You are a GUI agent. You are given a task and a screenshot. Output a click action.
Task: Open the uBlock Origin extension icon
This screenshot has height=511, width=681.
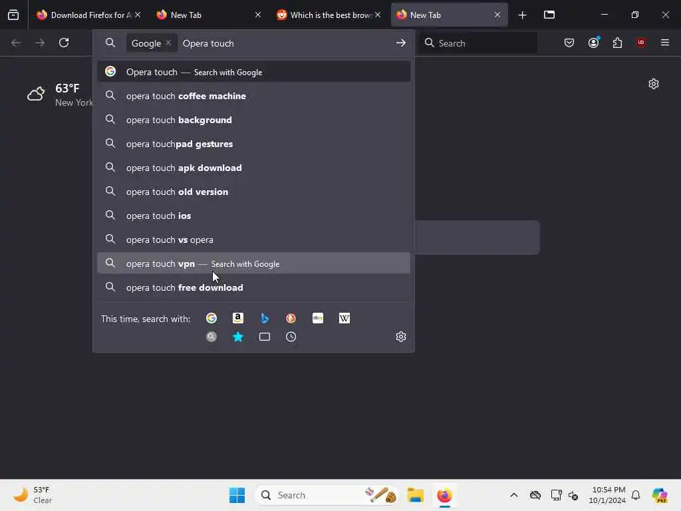(x=641, y=43)
